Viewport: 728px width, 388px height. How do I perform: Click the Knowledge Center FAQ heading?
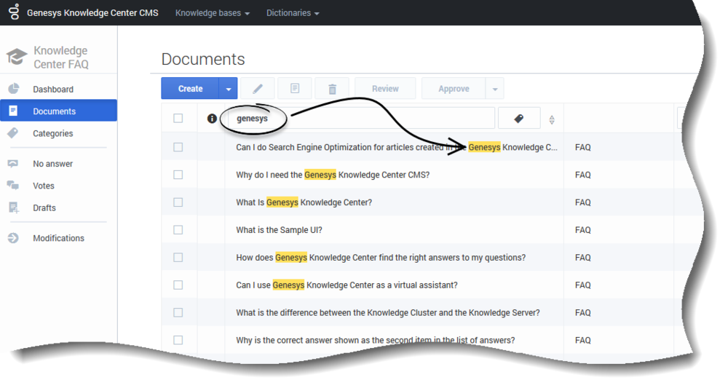pos(61,57)
